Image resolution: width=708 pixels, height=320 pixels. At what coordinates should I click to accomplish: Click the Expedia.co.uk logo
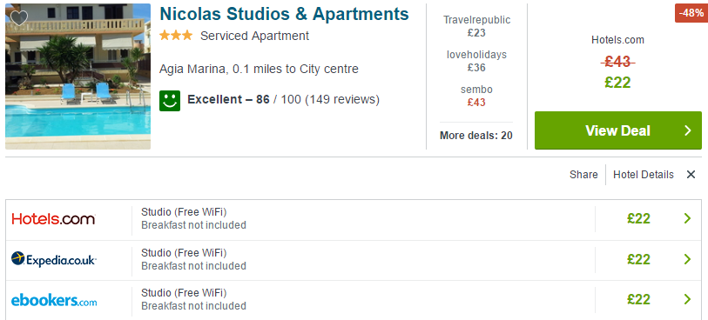point(54,259)
